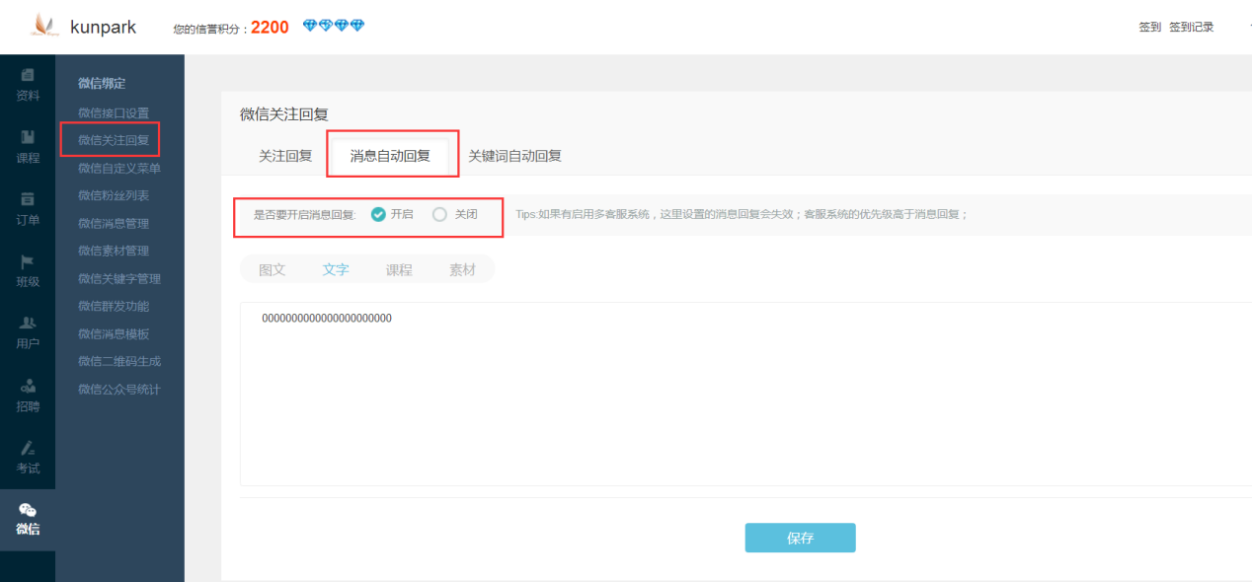1252x582 pixels.
Task: Open the 订单 (Orders) section
Action: click(27, 207)
